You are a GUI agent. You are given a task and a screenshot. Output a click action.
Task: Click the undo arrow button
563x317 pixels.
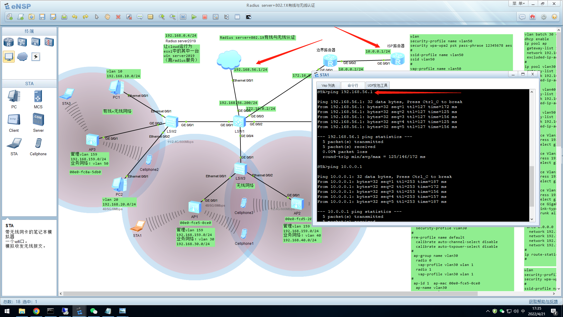pyautogui.click(x=74, y=17)
